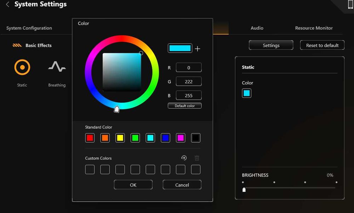The image size is (354, 213).
Task: Select the Breathing lighting effect icon
Action: tap(57, 67)
